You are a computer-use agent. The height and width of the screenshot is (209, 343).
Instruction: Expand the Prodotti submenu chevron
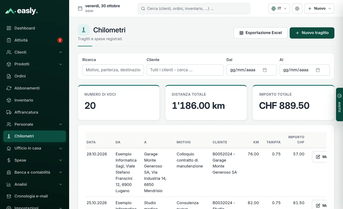[61, 64]
